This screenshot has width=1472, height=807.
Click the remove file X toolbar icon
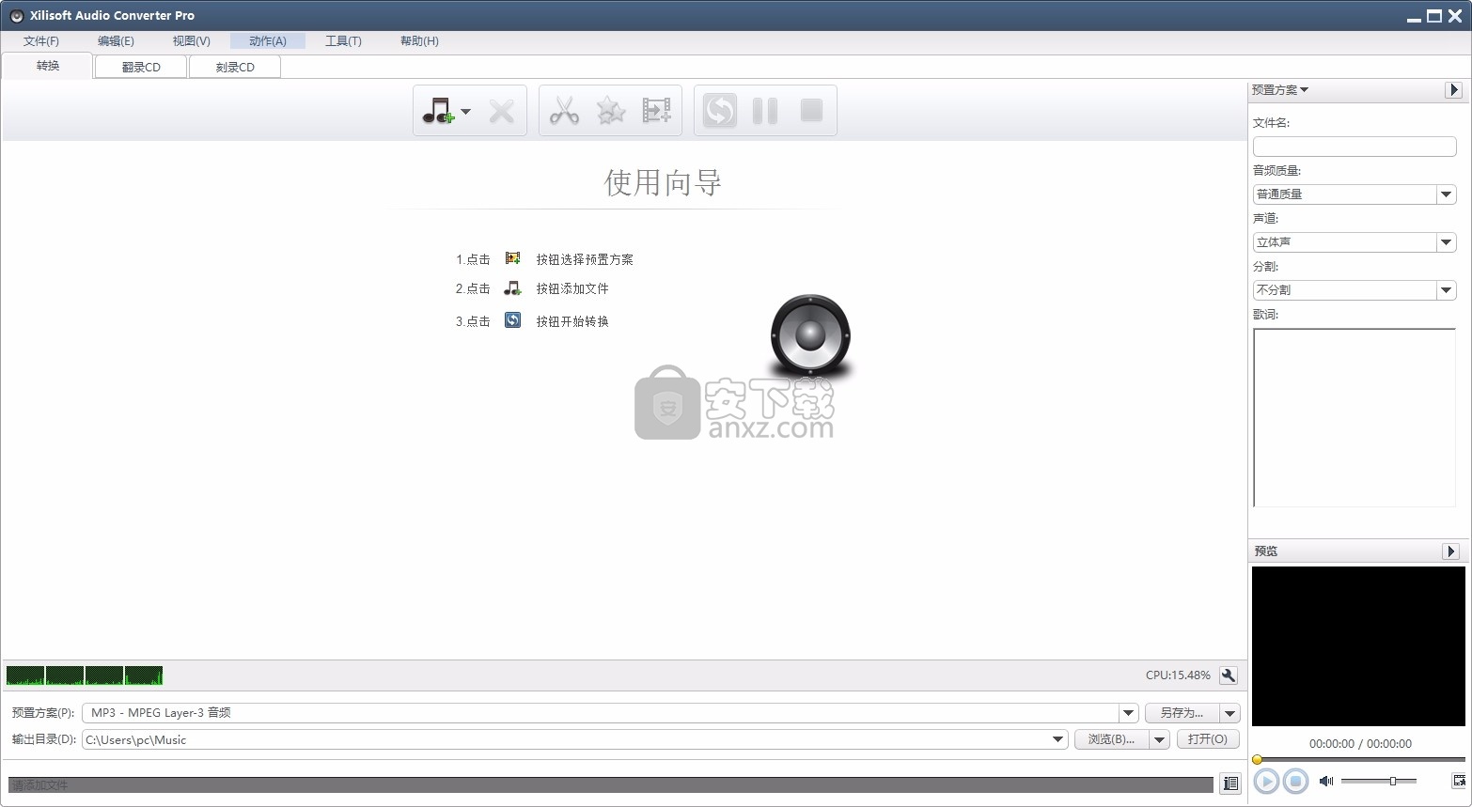pos(502,111)
